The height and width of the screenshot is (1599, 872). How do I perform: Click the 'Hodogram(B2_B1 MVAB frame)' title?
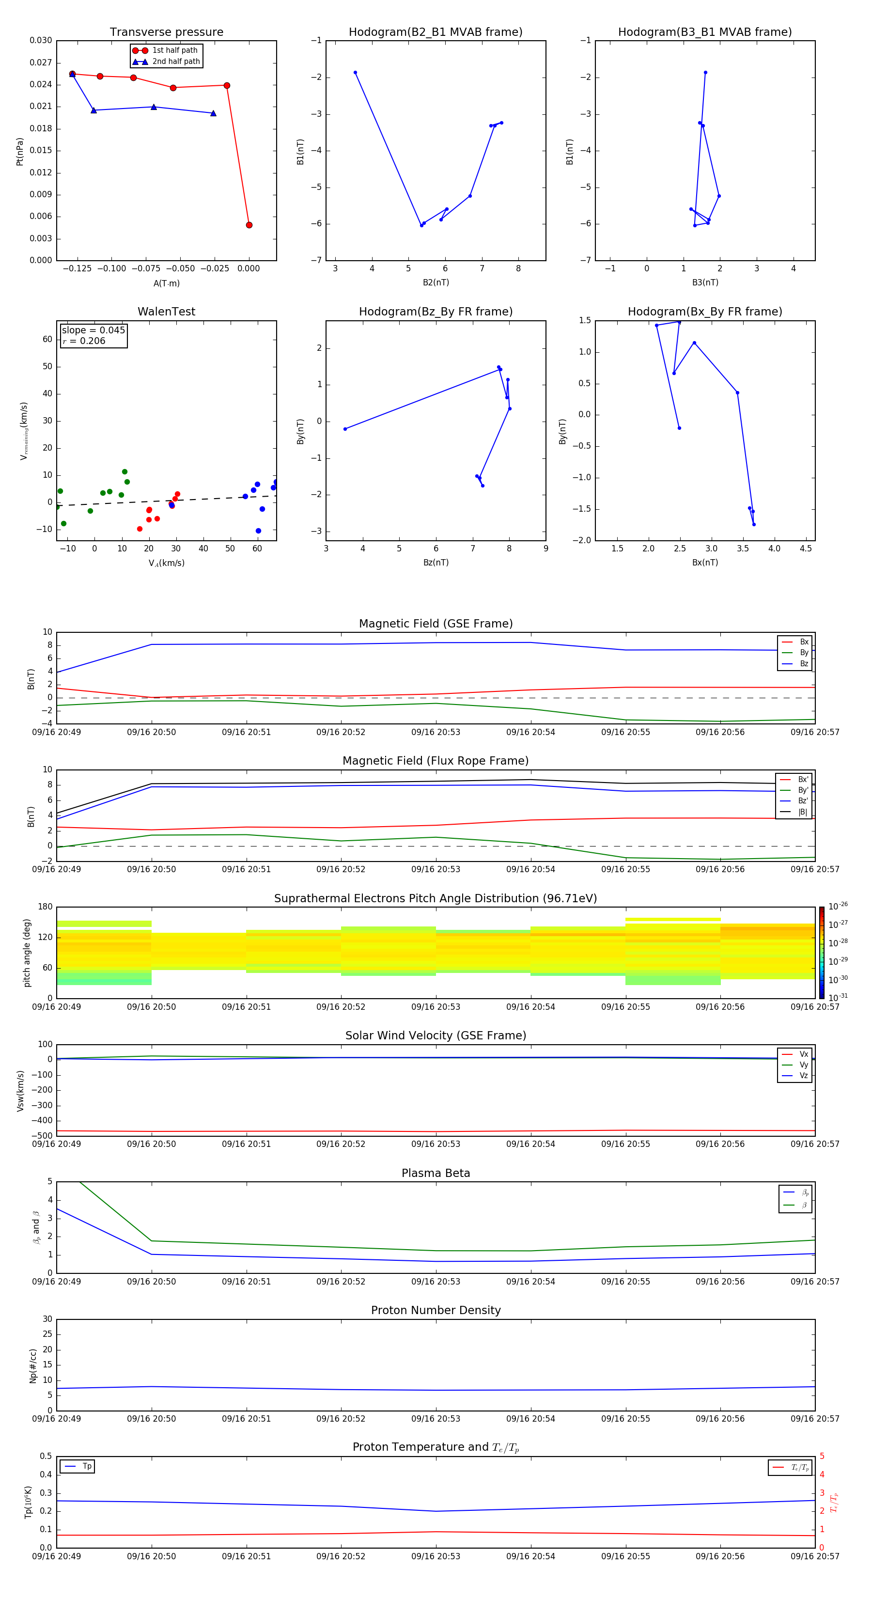click(436, 32)
